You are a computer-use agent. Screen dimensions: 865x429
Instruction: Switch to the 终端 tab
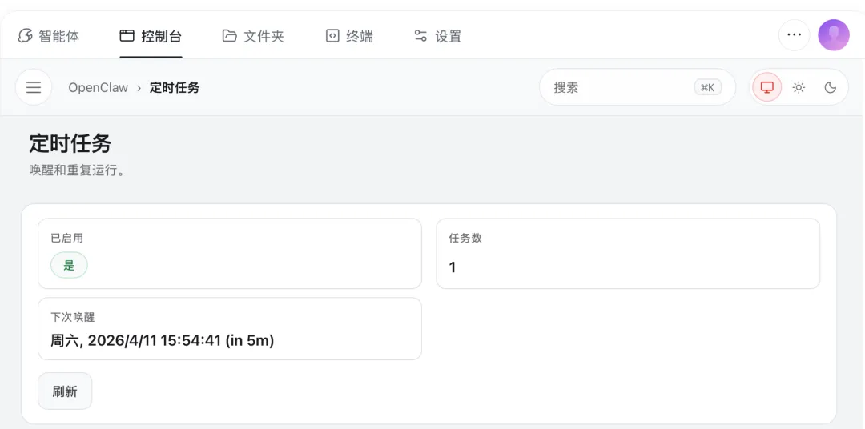[x=349, y=36]
